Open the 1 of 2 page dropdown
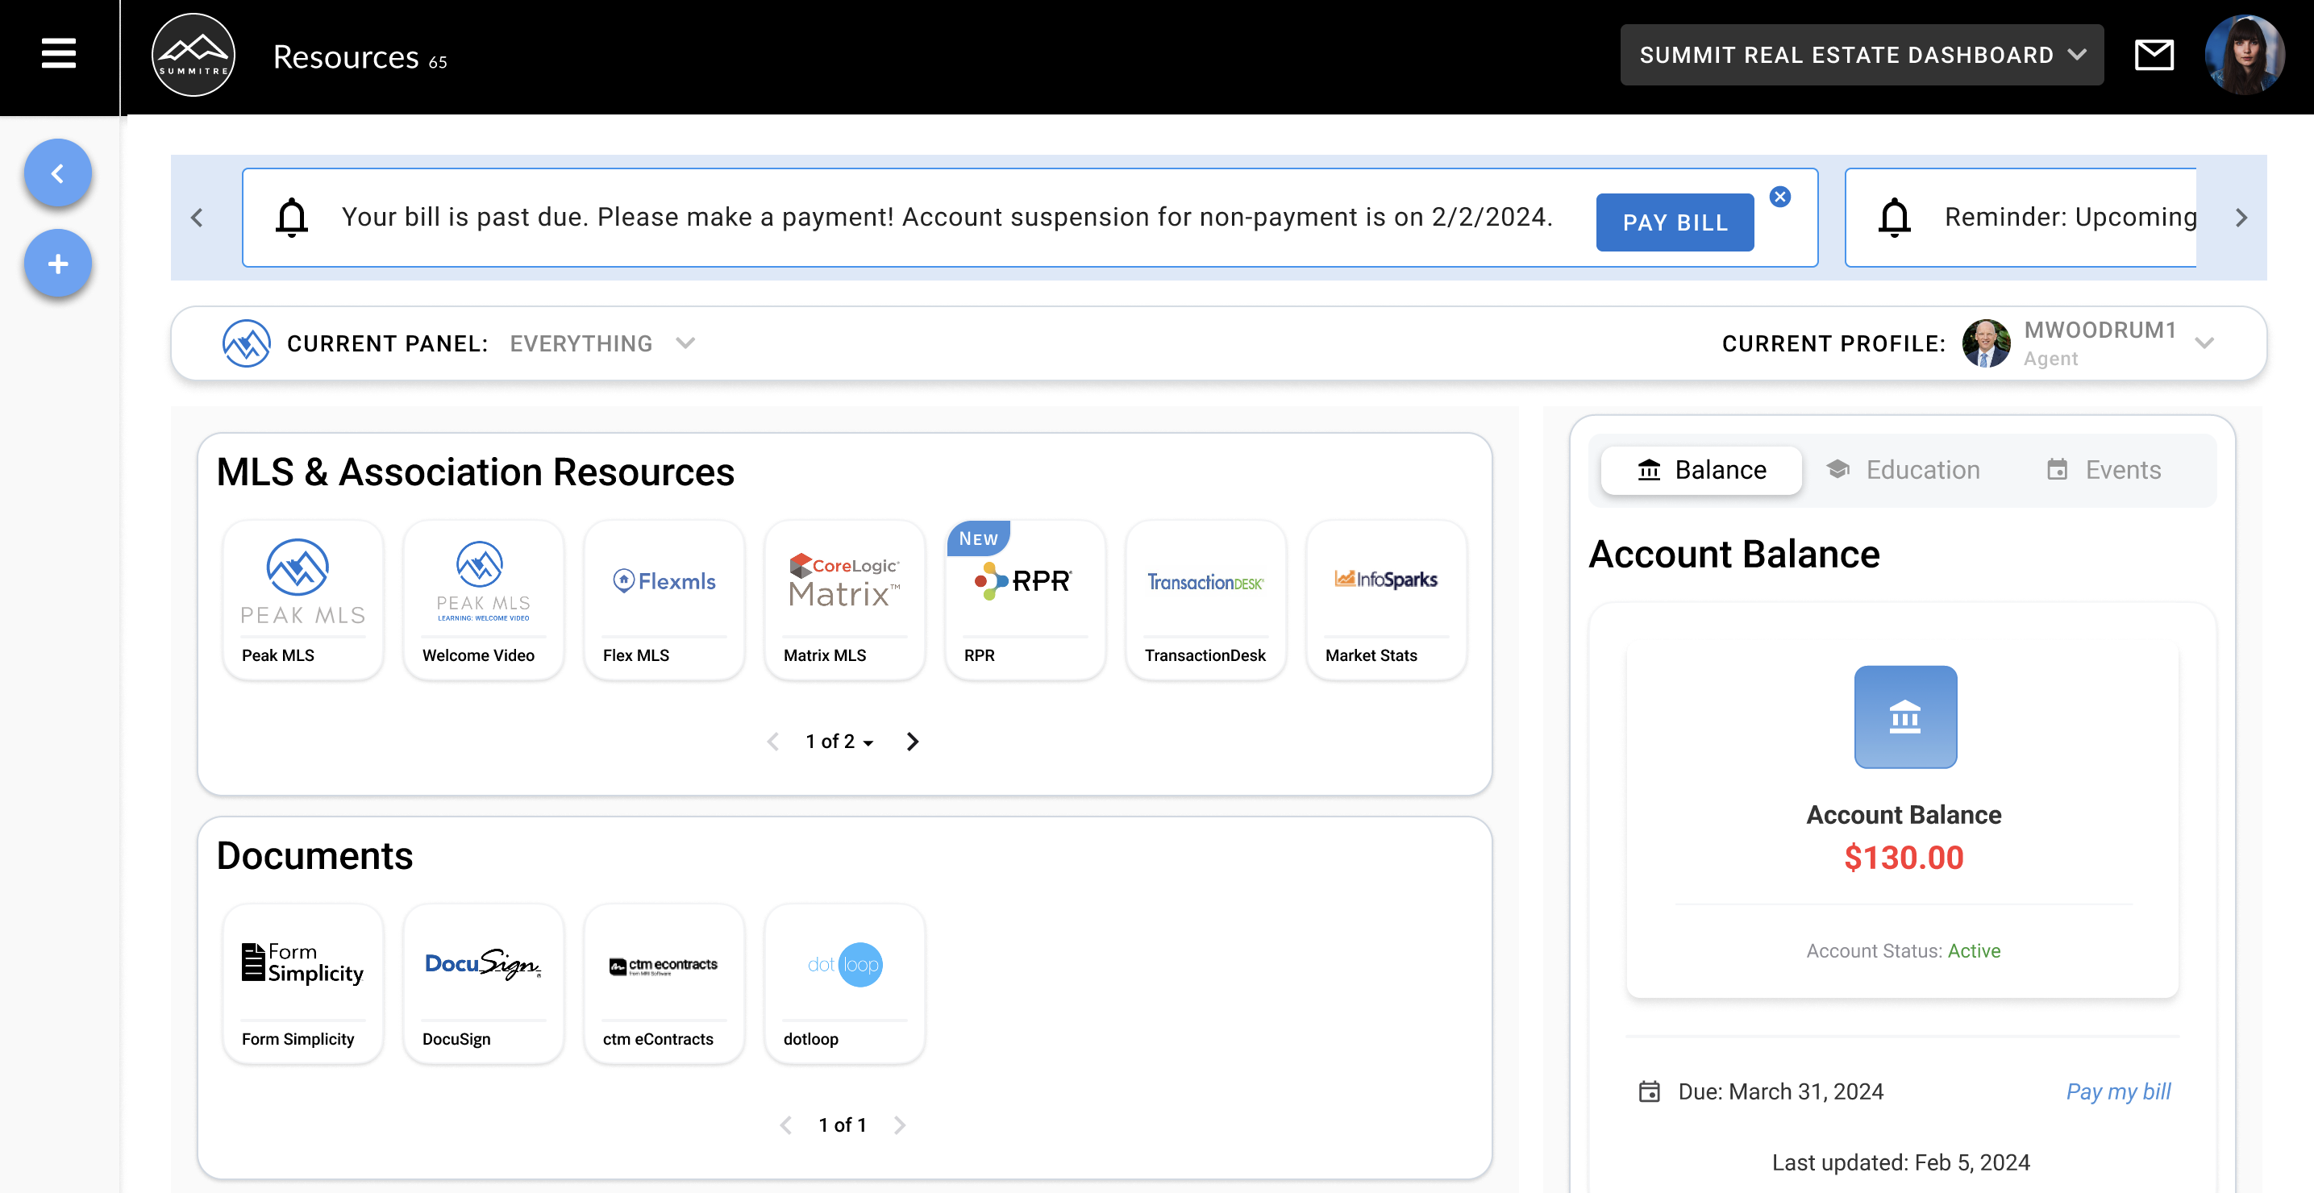Viewport: 2314px width, 1193px height. pos(839,741)
